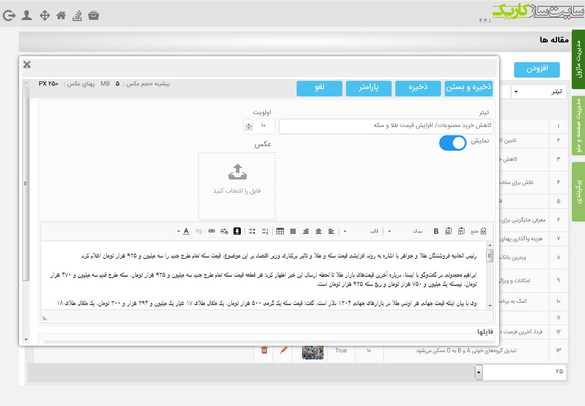This screenshot has height=406, width=585.
Task: Open text color dropdown arrow
Action: pos(178,231)
